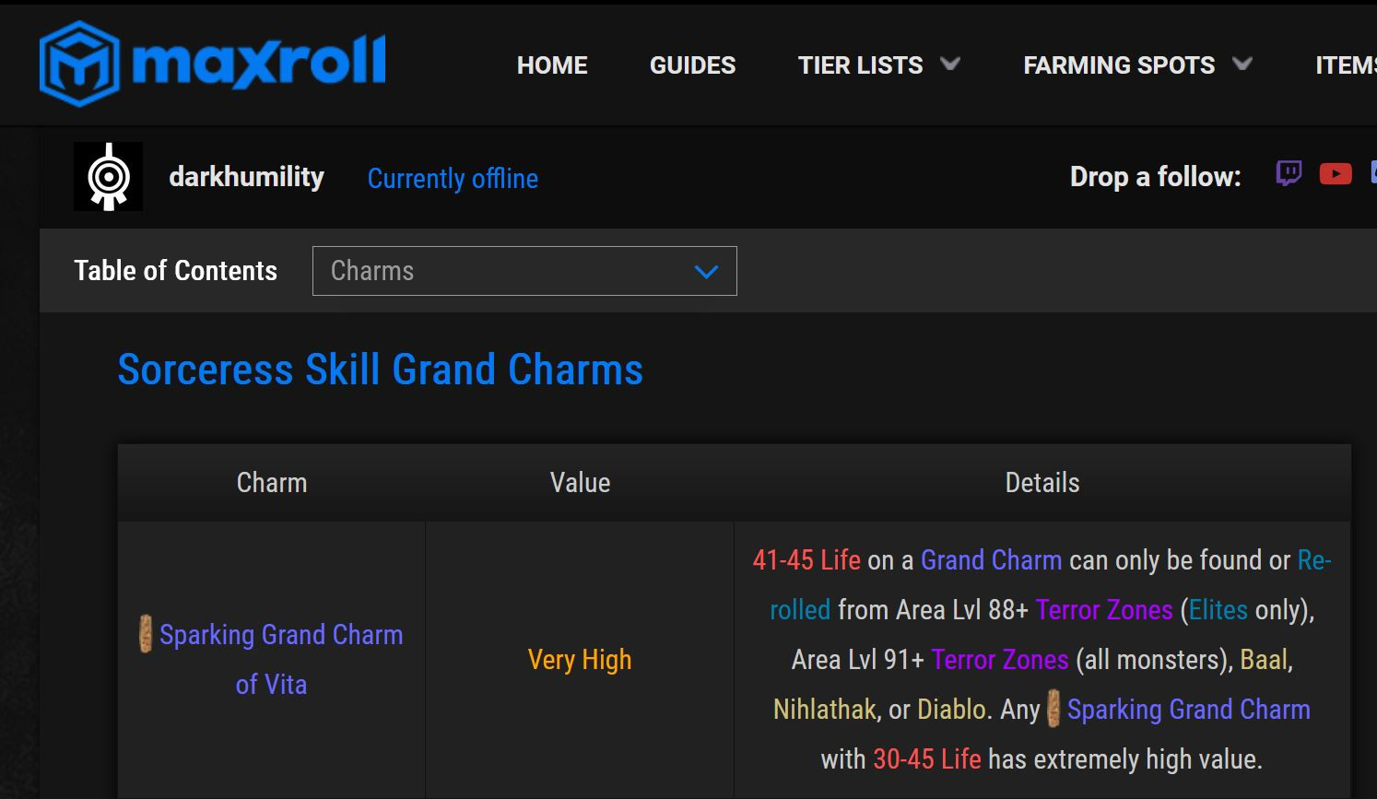
Task: Click the Maxroll logo
Action: (x=213, y=64)
